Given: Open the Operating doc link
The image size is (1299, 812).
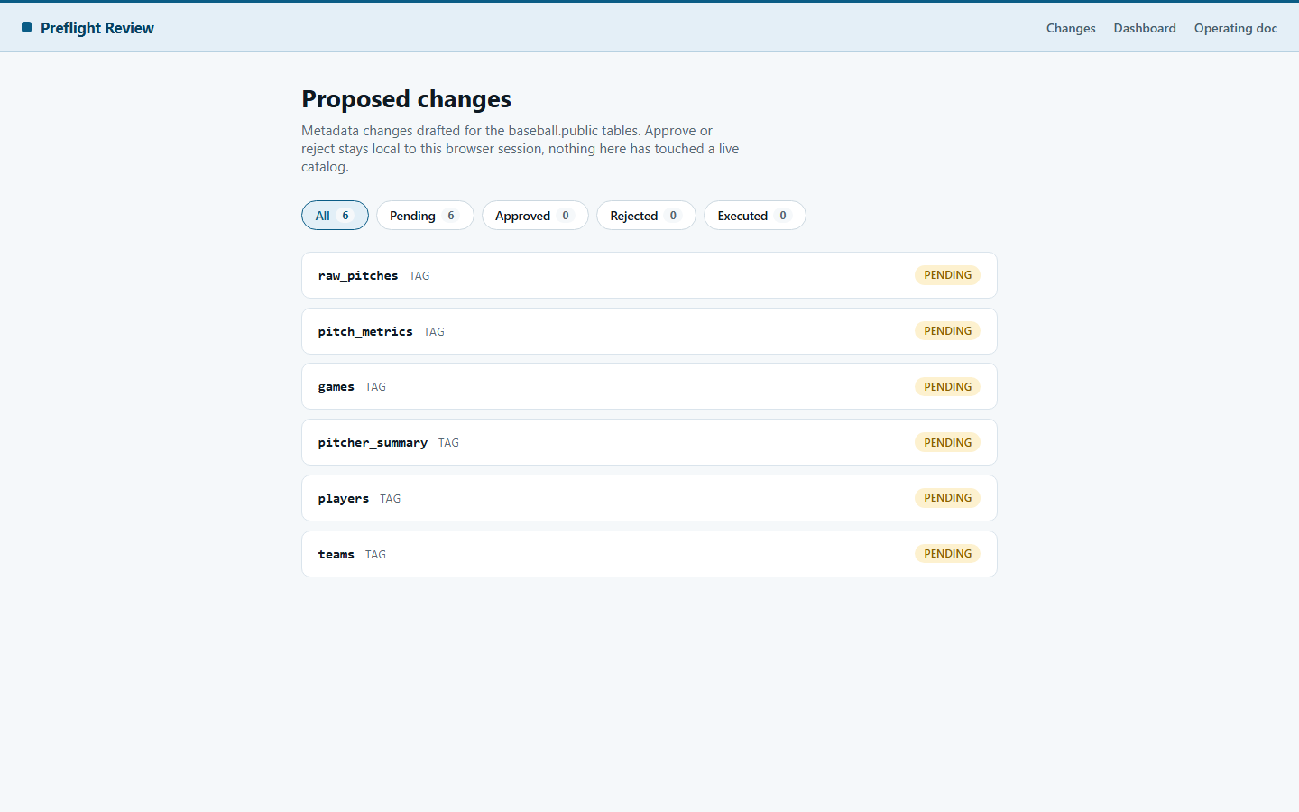Looking at the screenshot, I should [1236, 28].
